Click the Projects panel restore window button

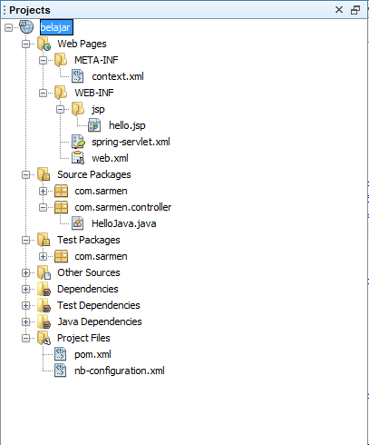(x=355, y=10)
